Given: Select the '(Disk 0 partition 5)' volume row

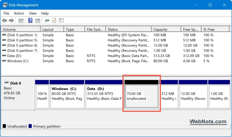Looking at the screenshot, I should tap(115, 40).
